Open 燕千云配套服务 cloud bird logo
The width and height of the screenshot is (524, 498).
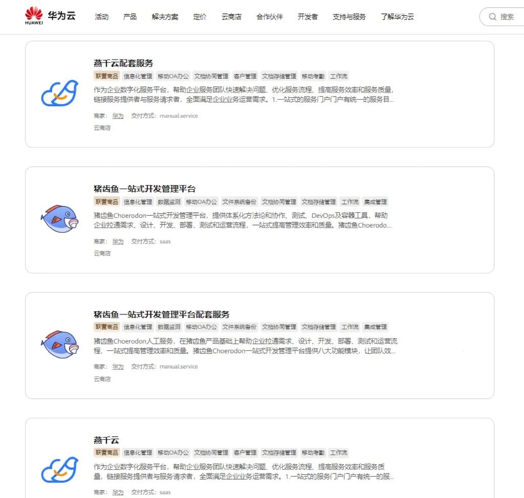click(x=59, y=93)
